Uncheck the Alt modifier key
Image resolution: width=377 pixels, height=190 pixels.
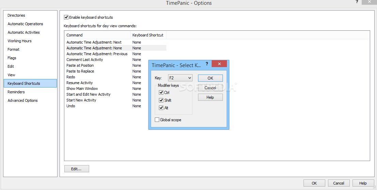[161, 108]
